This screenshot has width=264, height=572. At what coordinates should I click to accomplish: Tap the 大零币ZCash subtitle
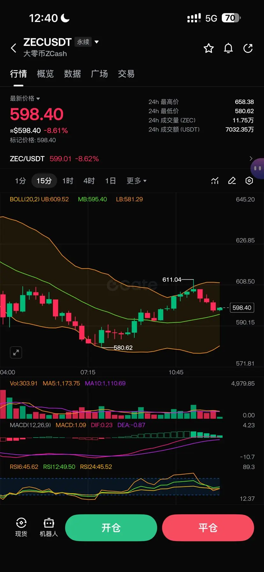45,54
